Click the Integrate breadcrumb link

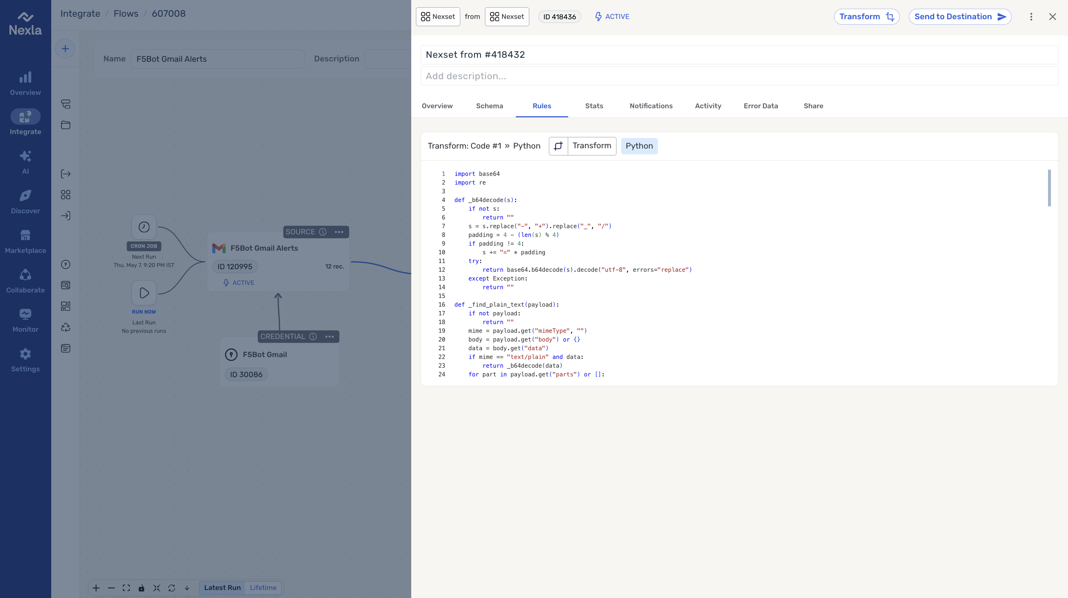[x=80, y=14]
